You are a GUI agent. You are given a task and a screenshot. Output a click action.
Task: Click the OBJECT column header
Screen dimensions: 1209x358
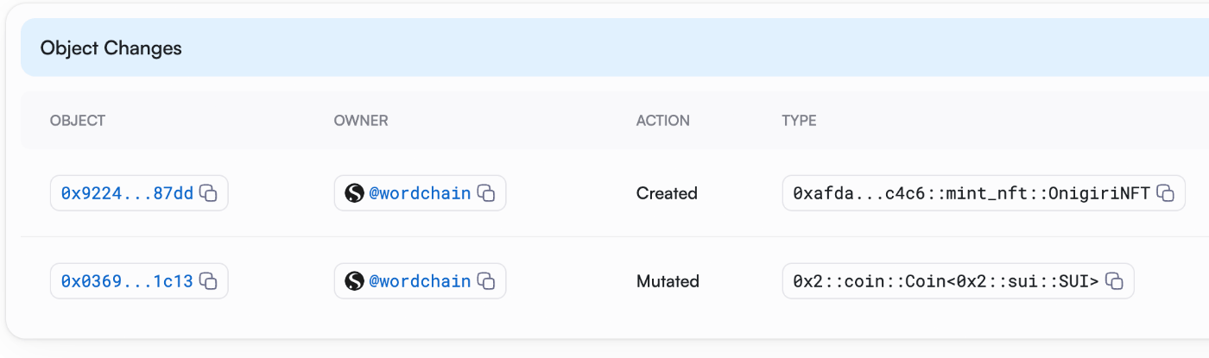click(x=78, y=121)
